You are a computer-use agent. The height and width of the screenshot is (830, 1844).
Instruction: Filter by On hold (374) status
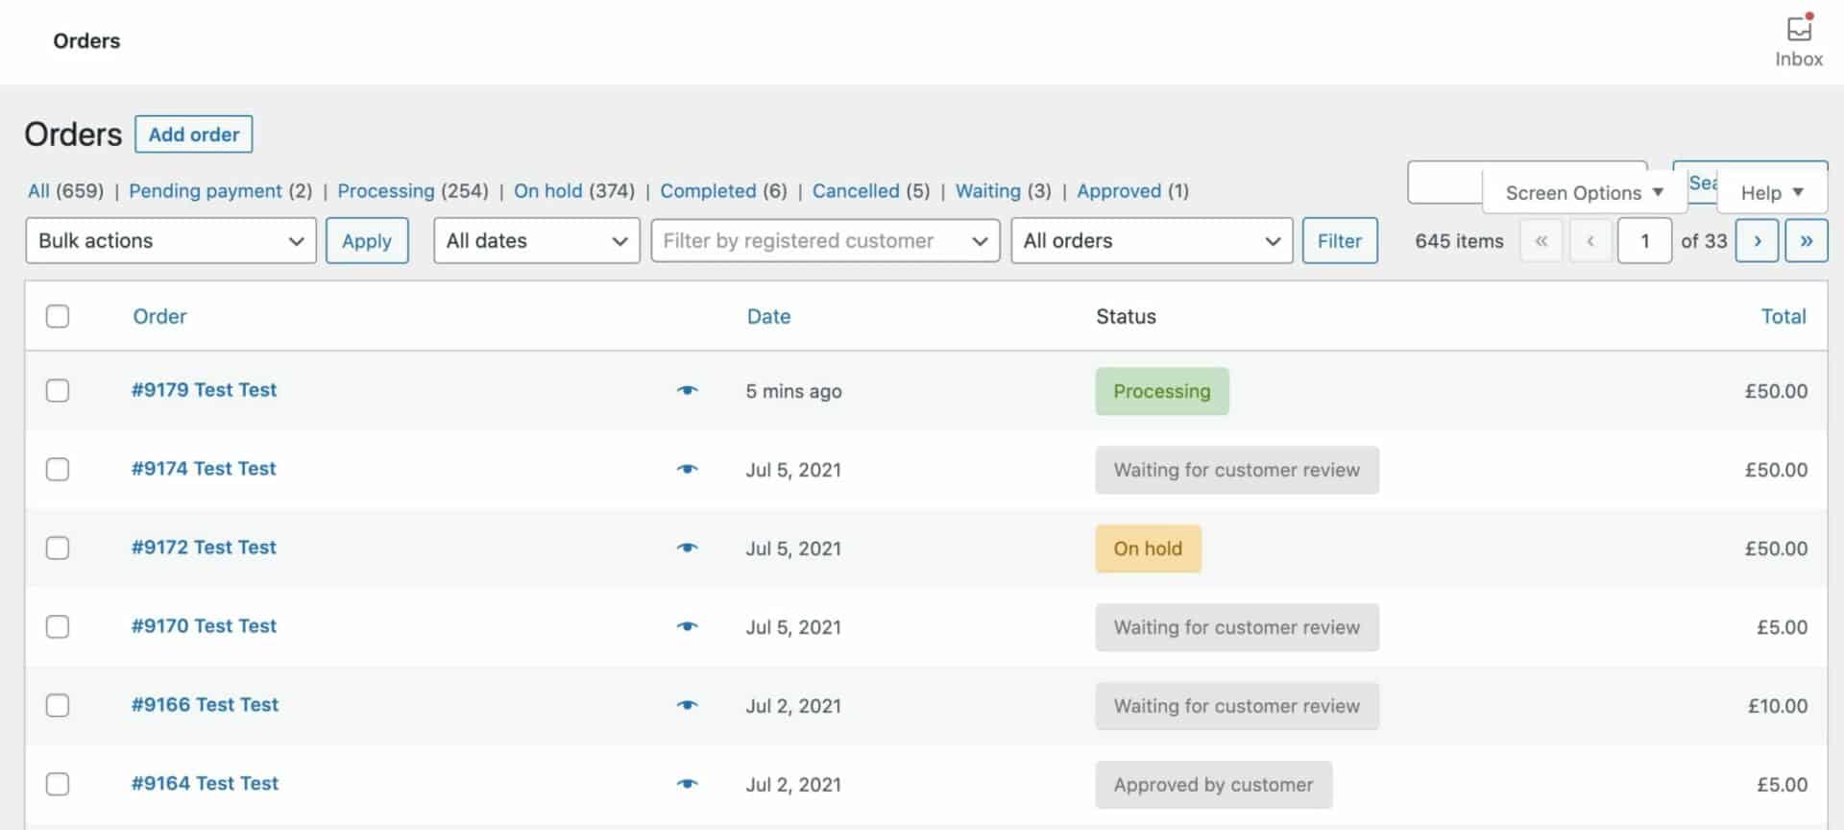tap(574, 190)
